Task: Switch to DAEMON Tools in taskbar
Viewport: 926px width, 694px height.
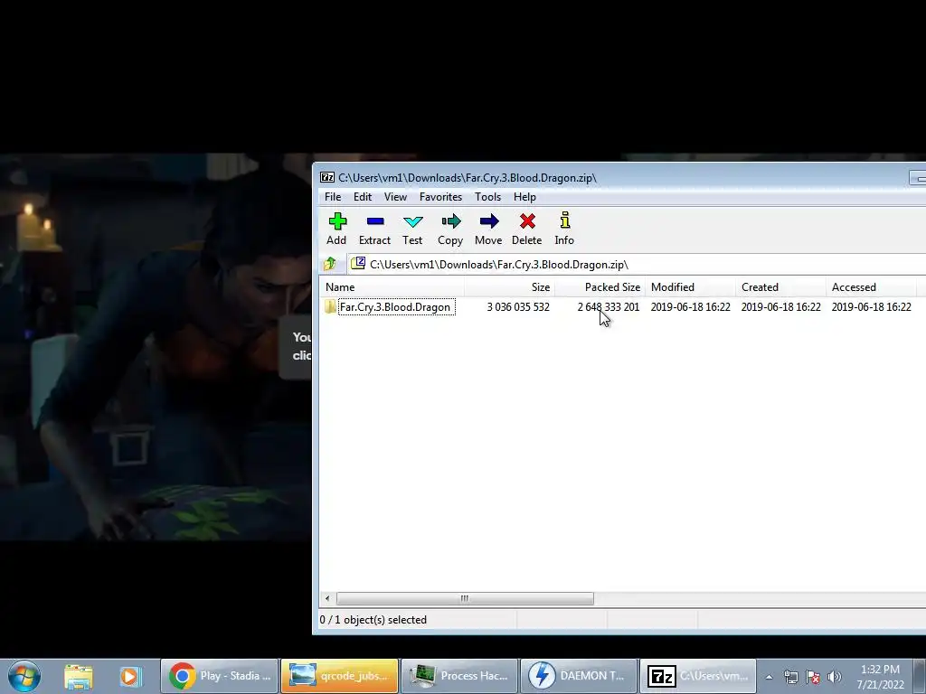Action: pyautogui.click(x=580, y=676)
